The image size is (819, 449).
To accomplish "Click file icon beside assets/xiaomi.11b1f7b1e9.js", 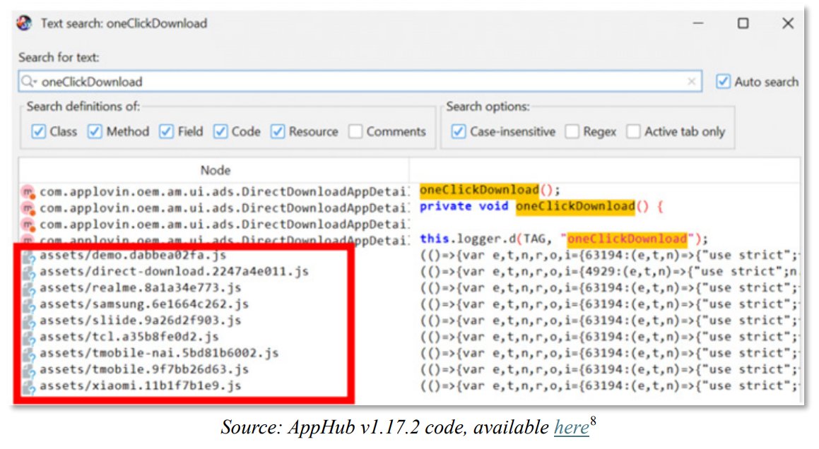I will click(x=28, y=387).
